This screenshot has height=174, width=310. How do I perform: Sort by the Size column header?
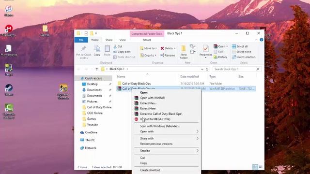click(x=241, y=76)
